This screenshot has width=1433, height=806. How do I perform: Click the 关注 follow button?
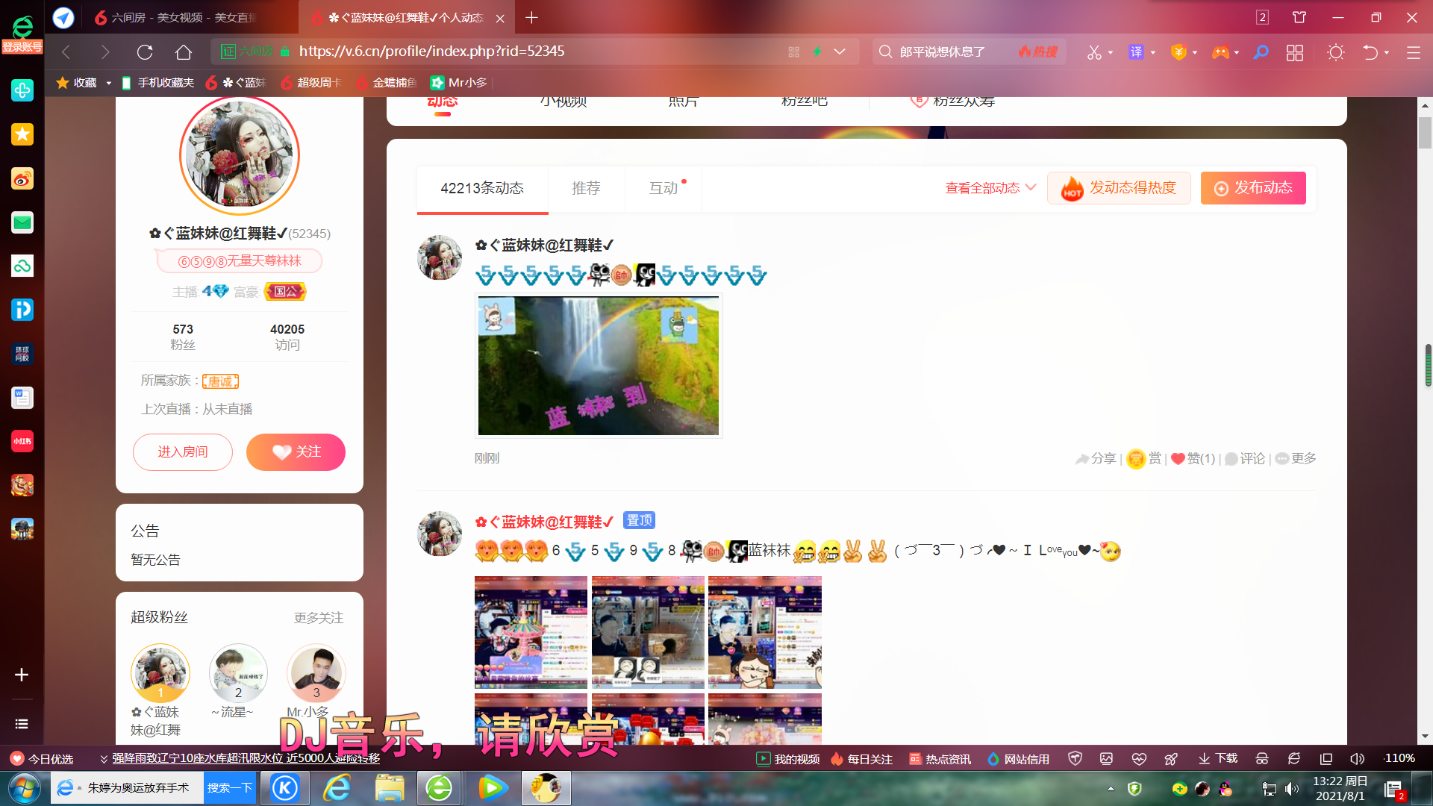(296, 452)
